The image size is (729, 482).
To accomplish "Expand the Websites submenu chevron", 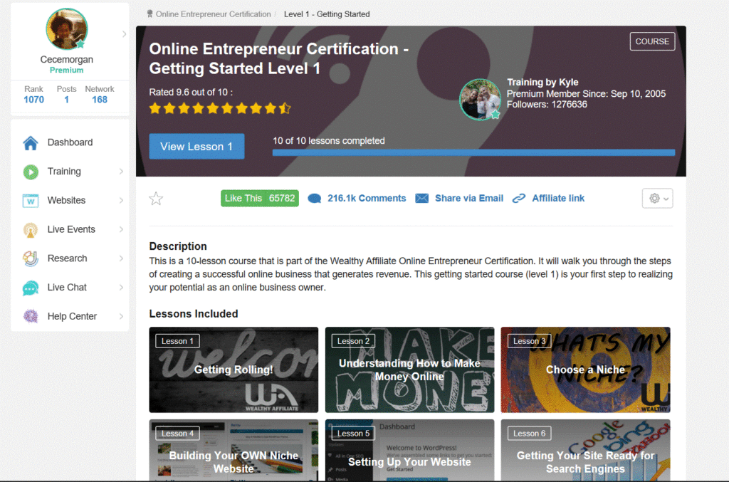I will pos(121,200).
